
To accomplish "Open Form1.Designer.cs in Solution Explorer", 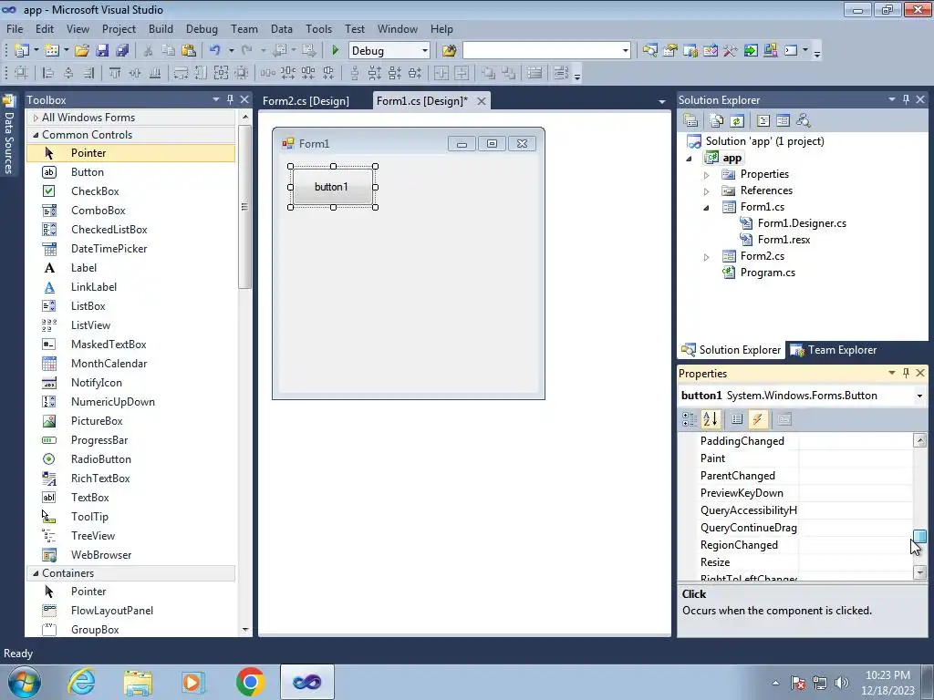I will pyautogui.click(x=802, y=223).
